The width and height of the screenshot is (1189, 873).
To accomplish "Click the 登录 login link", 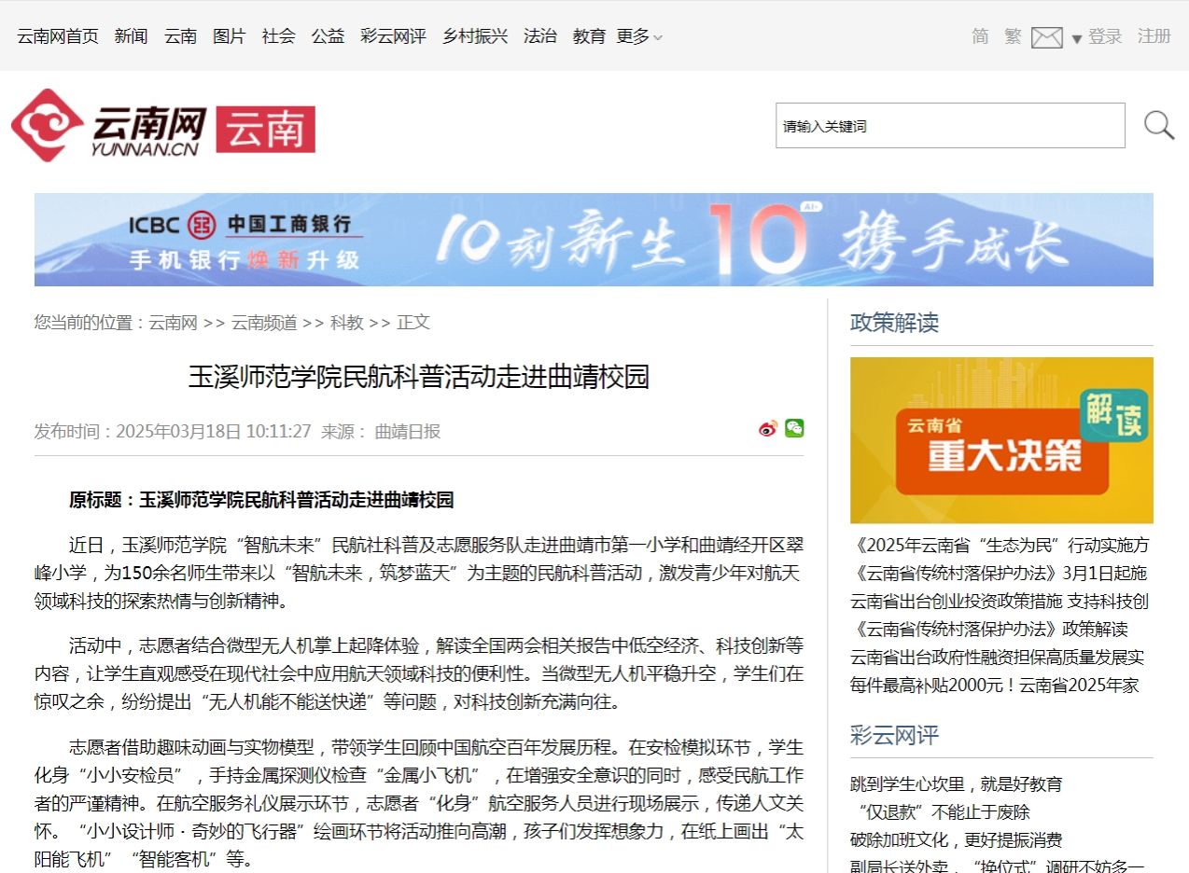I will (x=1105, y=36).
